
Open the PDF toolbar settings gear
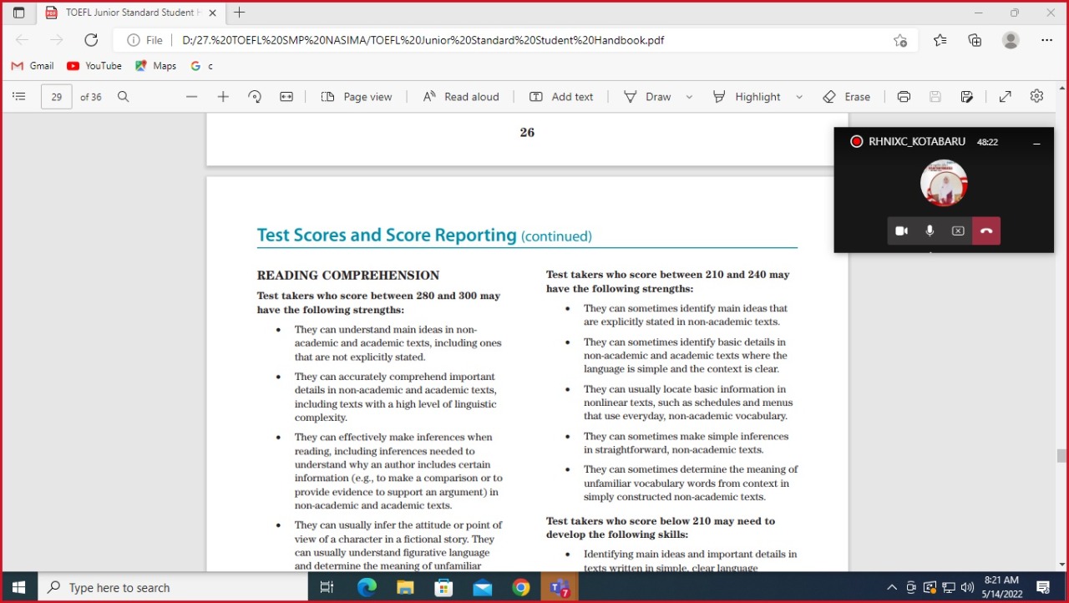pos(1036,97)
